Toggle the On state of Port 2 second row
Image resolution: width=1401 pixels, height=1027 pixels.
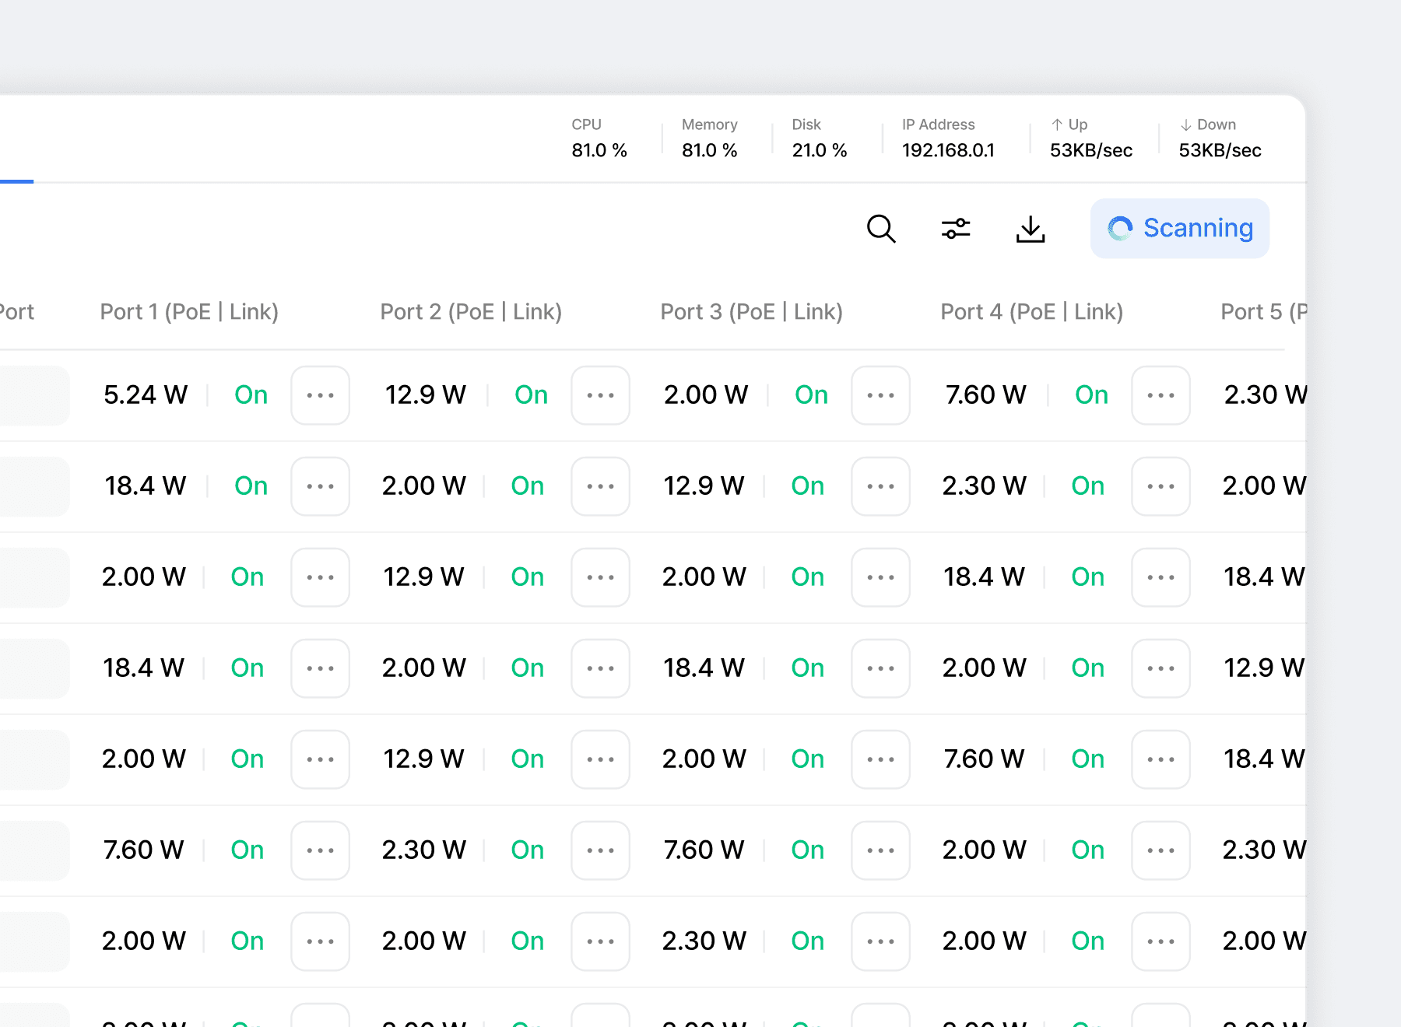(x=528, y=485)
